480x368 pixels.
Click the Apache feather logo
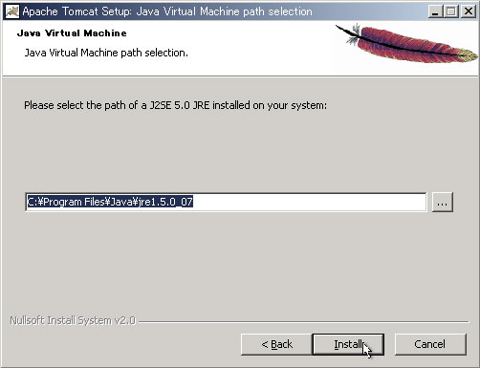[x=406, y=43]
